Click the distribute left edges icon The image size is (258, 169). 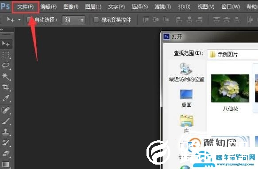point(250,20)
